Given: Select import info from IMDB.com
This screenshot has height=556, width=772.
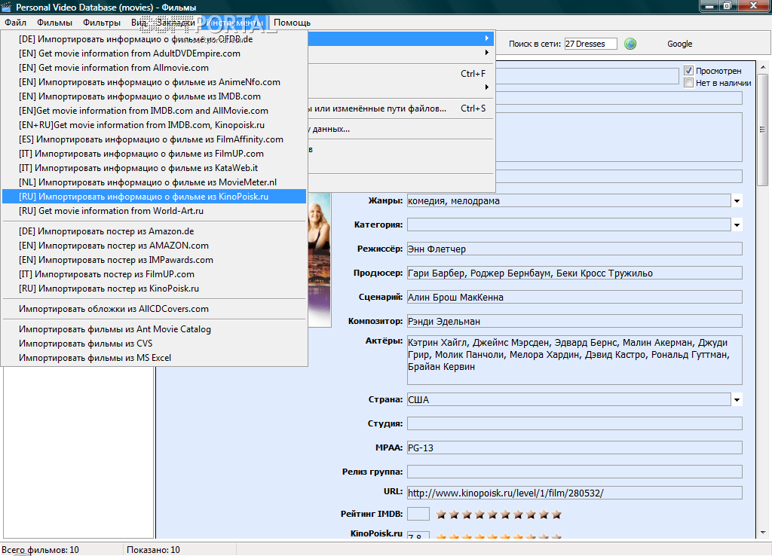Looking at the screenshot, I should coord(154,96).
